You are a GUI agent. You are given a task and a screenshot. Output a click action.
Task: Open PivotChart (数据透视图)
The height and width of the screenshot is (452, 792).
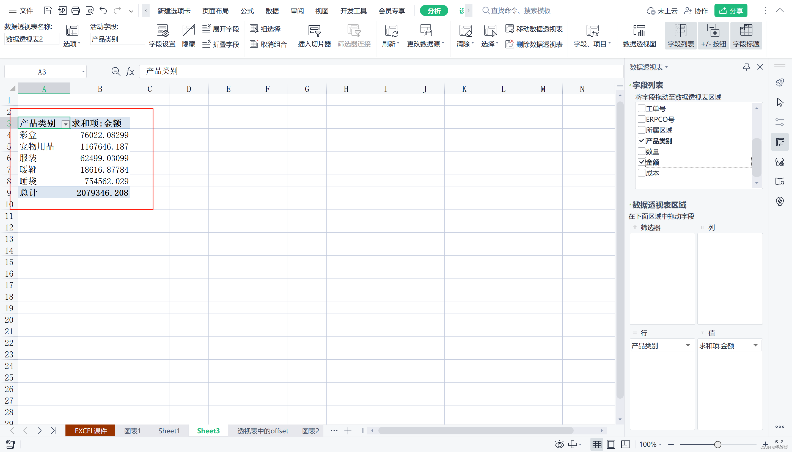pyautogui.click(x=639, y=36)
